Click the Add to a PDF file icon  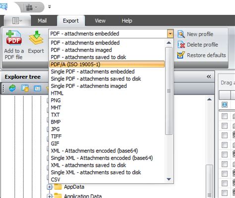pos(14,38)
